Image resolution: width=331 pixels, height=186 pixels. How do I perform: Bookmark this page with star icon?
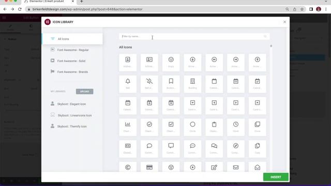pos(302,9)
